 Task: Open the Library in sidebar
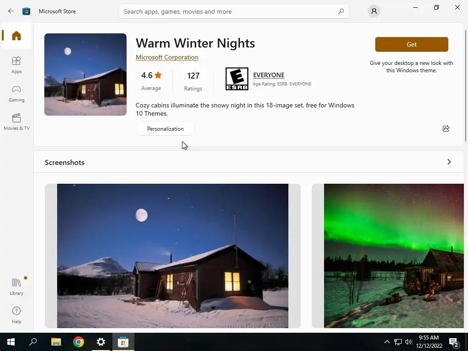tap(16, 287)
